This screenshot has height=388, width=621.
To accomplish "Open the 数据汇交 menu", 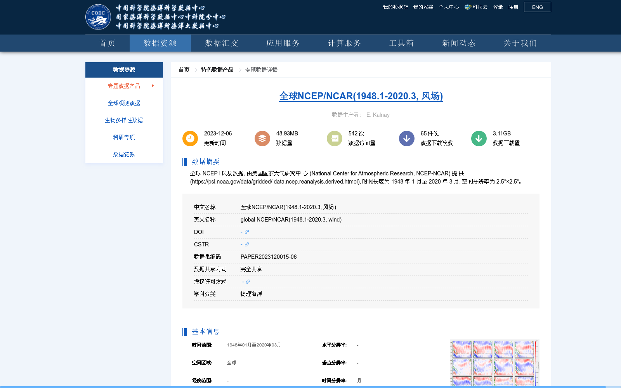I will (x=222, y=43).
